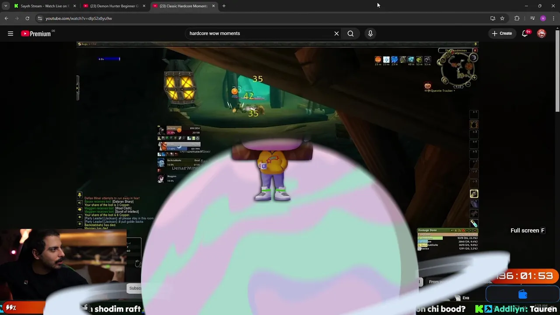
Task: Open YouTube notifications bell
Action: point(525,33)
